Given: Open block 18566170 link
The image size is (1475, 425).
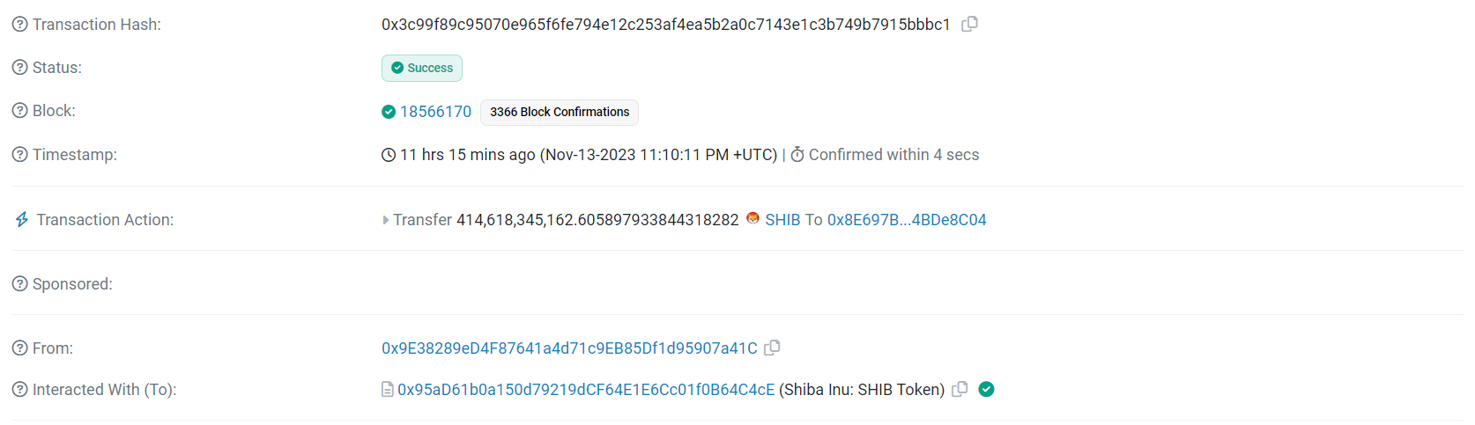Looking at the screenshot, I should pos(435,112).
